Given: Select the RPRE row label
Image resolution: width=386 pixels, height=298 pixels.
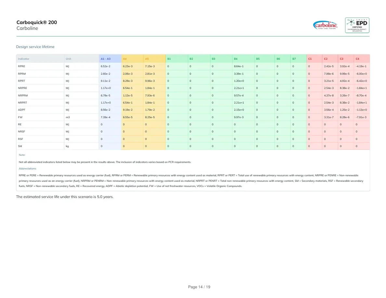Looking at the screenshot, I should click(21, 67).
